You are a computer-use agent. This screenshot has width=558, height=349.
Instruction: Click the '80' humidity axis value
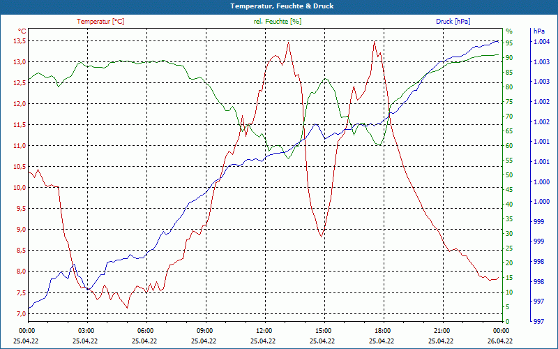(509, 87)
